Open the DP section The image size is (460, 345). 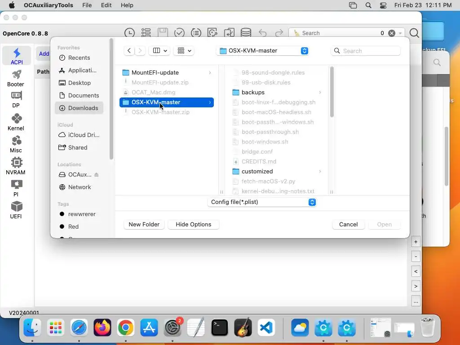(x=16, y=100)
